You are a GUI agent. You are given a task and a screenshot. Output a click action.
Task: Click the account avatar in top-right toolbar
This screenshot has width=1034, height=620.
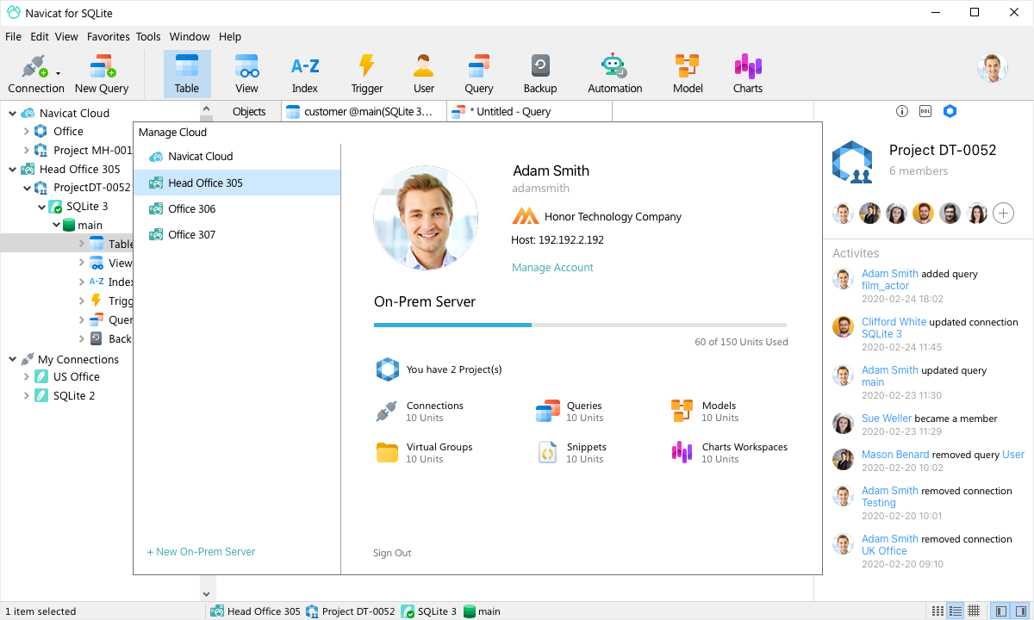click(993, 68)
